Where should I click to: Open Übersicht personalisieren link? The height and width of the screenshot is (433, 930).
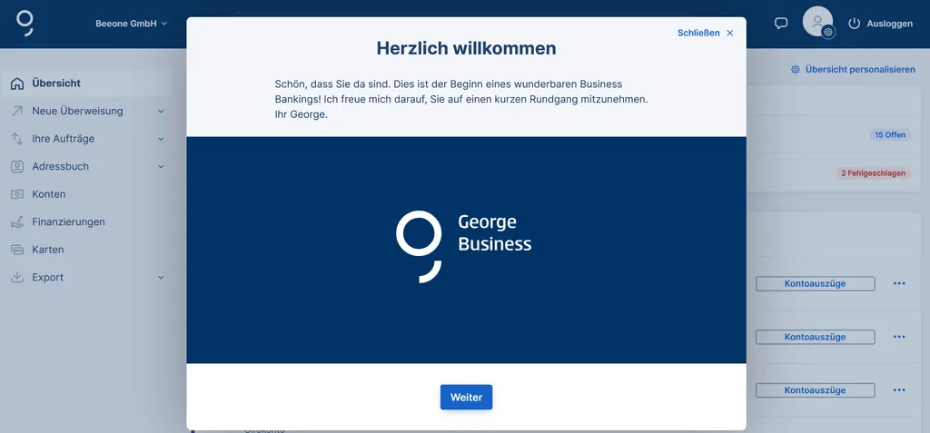point(860,69)
